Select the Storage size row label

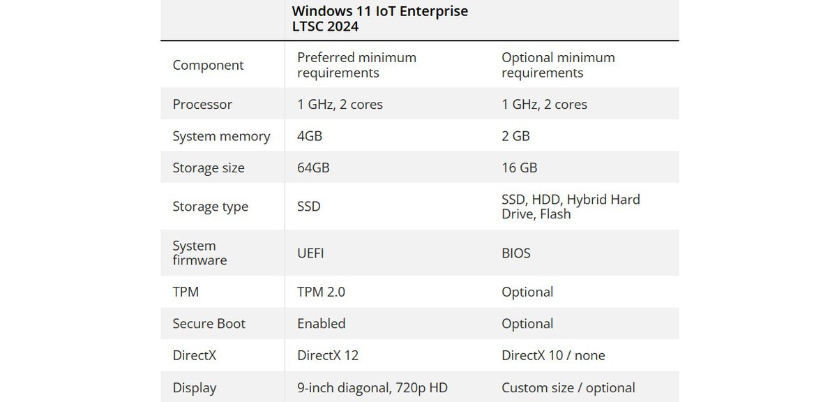[x=209, y=168]
